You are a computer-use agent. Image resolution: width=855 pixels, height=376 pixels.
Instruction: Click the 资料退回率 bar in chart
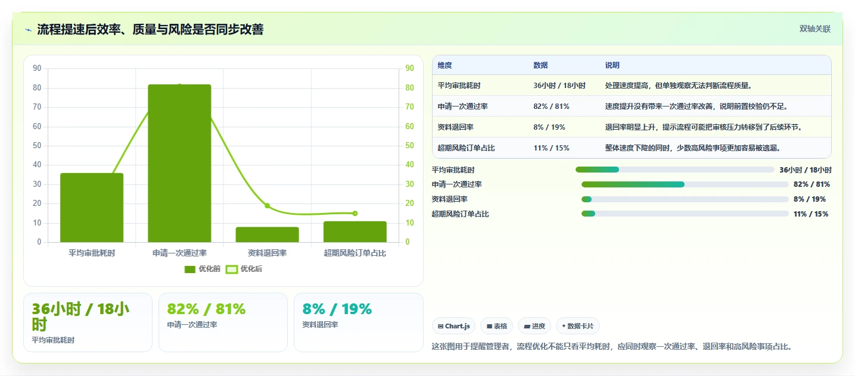coord(267,234)
